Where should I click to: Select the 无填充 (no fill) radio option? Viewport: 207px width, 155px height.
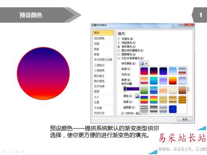point(118,39)
